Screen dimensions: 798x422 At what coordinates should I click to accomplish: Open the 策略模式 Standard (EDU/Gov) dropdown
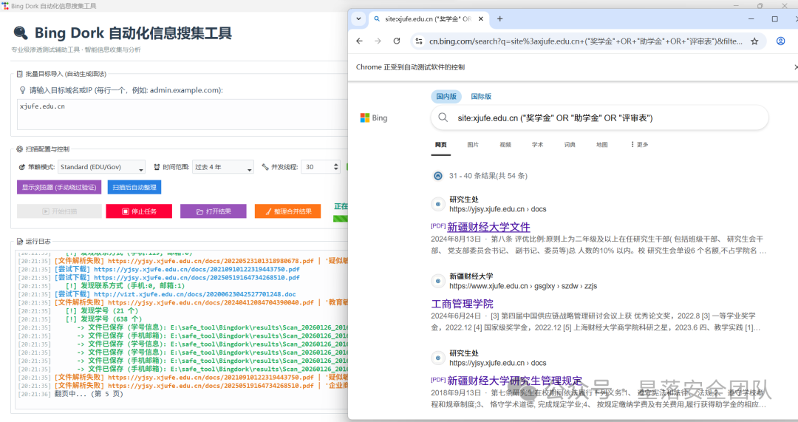(101, 167)
